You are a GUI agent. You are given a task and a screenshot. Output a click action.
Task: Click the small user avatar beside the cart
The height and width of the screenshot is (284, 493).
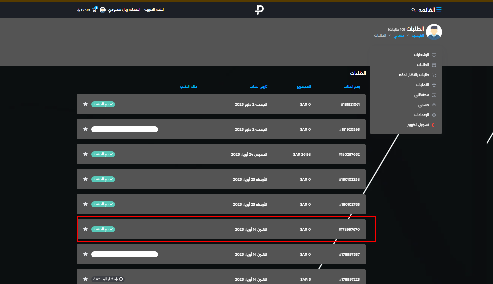click(x=103, y=10)
